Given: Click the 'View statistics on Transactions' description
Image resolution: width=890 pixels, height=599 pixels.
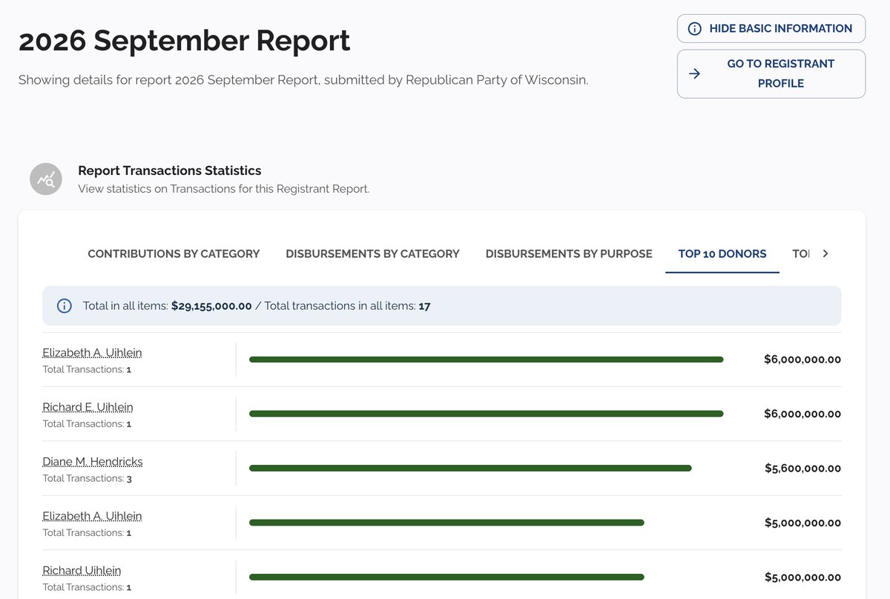Looking at the screenshot, I should [224, 189].
